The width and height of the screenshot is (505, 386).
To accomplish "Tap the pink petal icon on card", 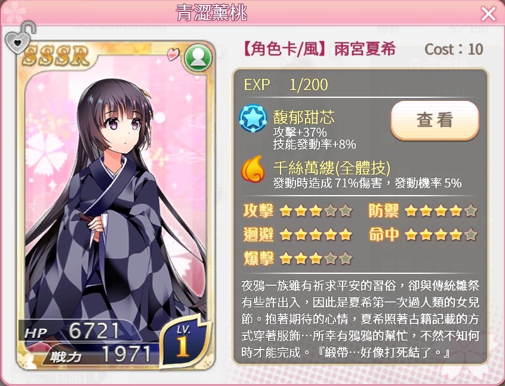I will tap(173, 54).
